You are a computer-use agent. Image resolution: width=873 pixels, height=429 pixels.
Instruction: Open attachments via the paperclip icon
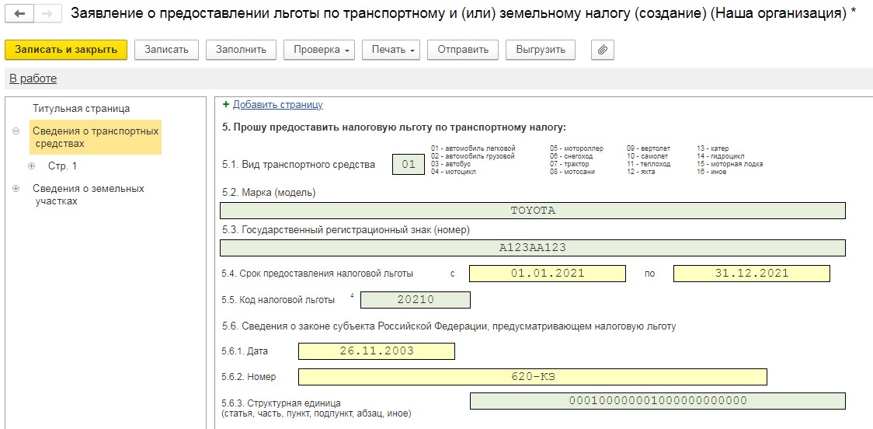603,49
